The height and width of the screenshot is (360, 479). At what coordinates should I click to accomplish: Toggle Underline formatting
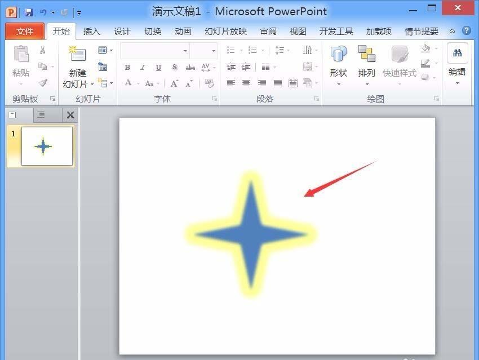158,68
